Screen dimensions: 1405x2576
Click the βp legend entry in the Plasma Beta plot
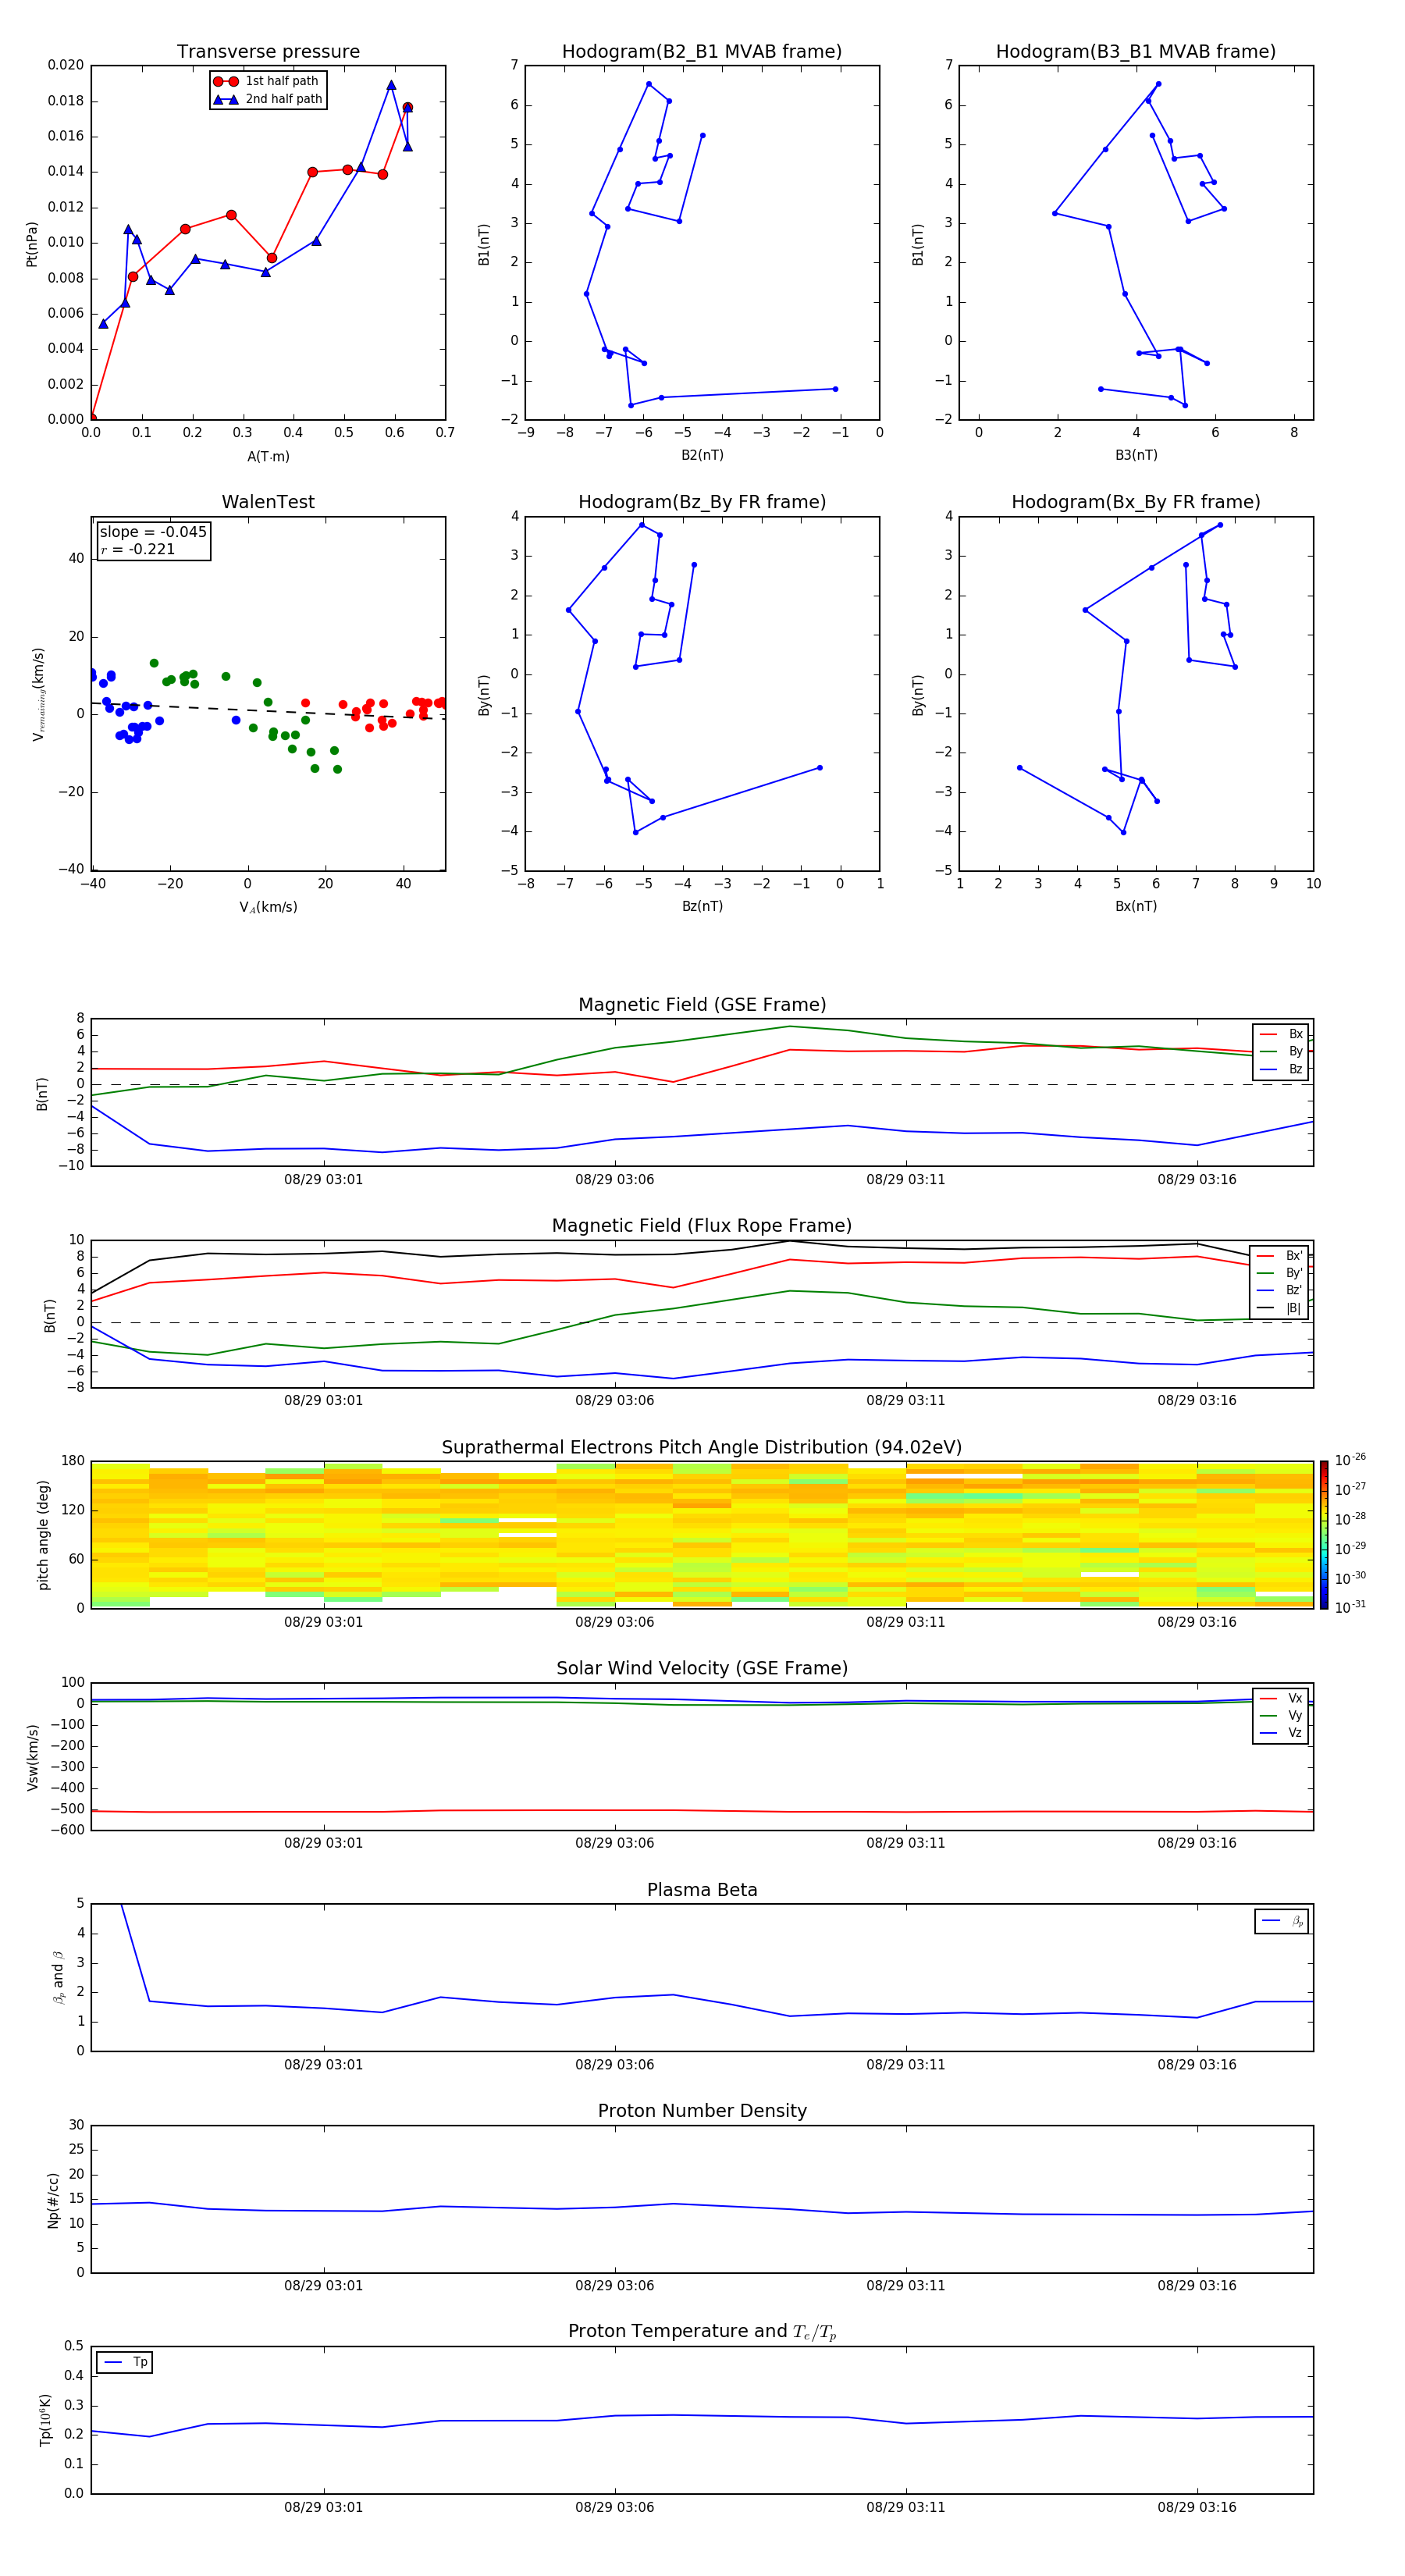1282,1920
